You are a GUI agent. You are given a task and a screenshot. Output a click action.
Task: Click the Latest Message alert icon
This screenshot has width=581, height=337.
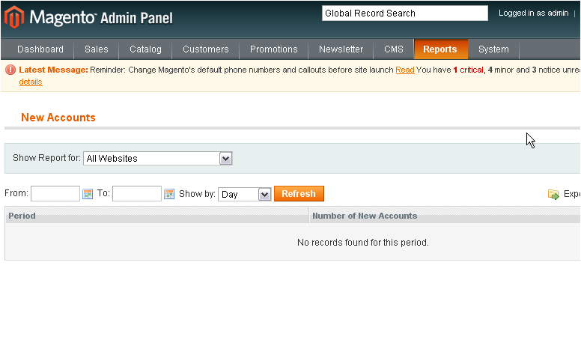(x=10, y=70)
